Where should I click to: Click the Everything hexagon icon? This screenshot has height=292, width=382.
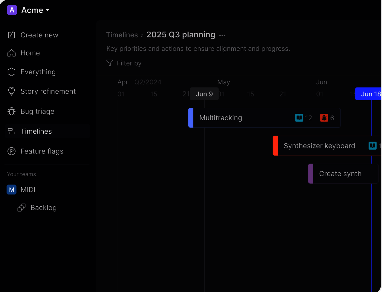tap(11, 72)
